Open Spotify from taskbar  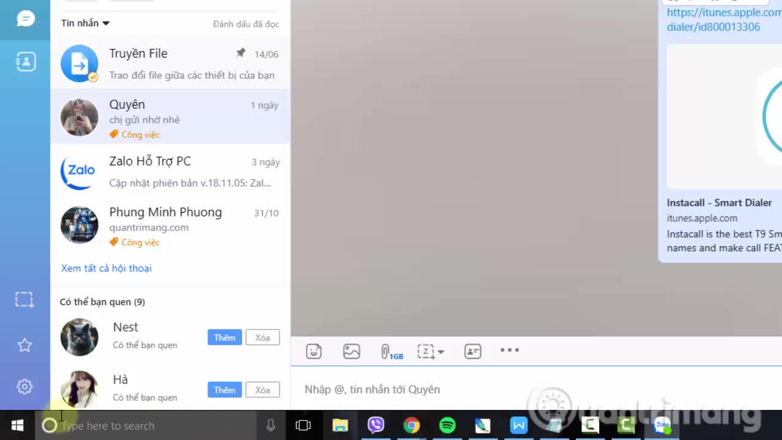[x=447, y=425]
